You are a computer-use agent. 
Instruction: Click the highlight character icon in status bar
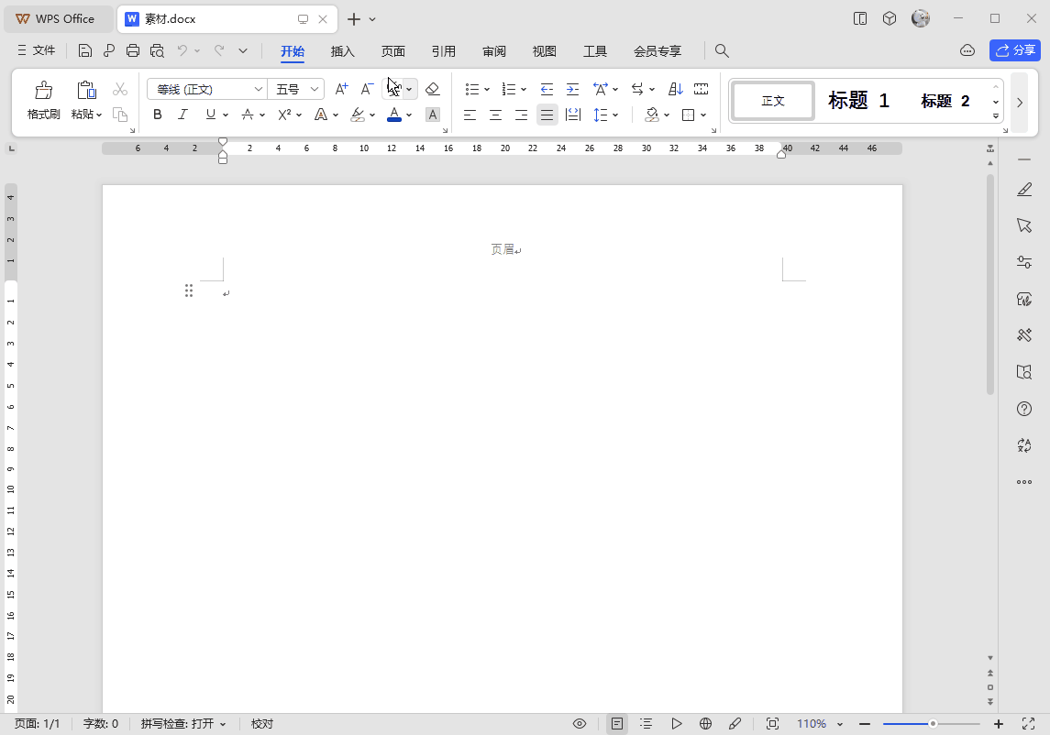pos(735,723)
